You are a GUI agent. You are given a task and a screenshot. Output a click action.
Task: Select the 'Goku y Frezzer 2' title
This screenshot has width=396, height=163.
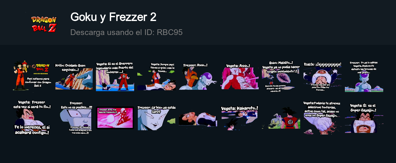point(113,17)
